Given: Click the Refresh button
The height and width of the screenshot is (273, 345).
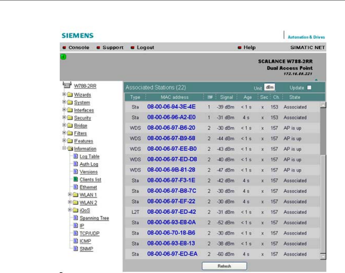Looking at the screenshot, I should point(224,266).
